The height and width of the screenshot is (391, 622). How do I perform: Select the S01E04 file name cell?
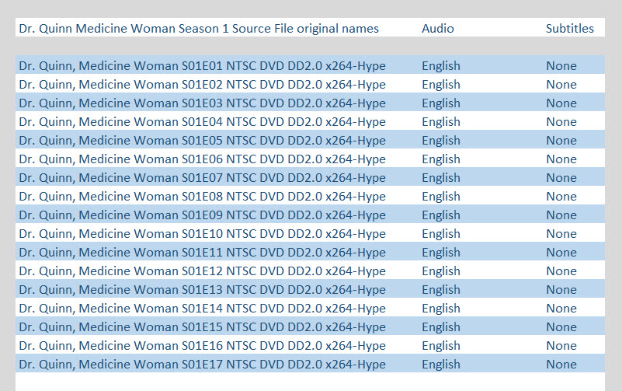click(x=203, y=122)
